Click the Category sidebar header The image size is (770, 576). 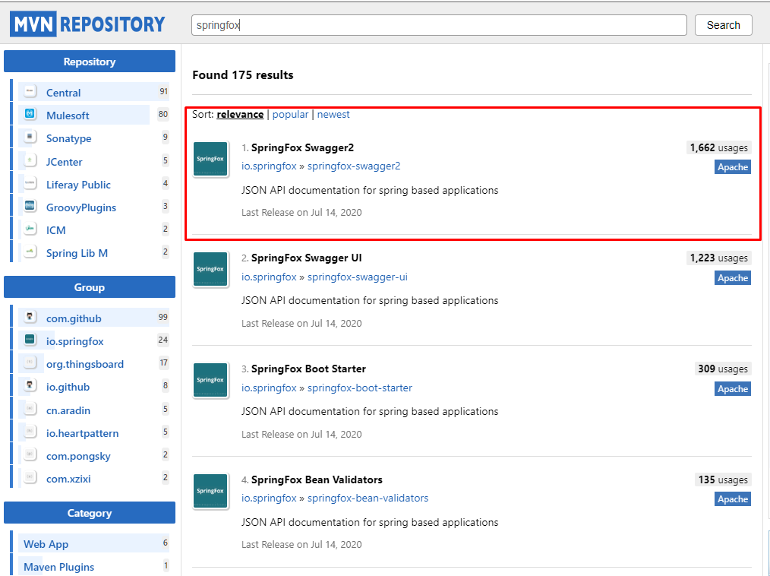point(90,513)
